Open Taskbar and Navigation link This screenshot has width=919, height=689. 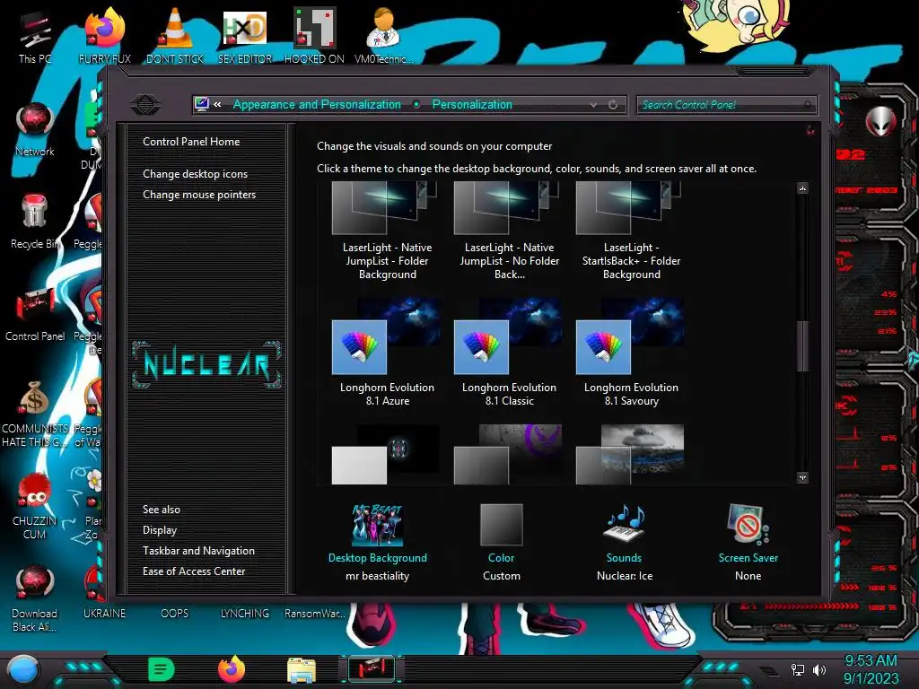(198, 551)
